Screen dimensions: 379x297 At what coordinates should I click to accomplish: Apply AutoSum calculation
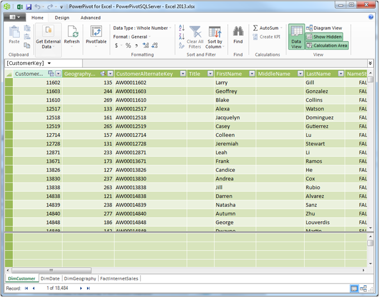[267, 28]
